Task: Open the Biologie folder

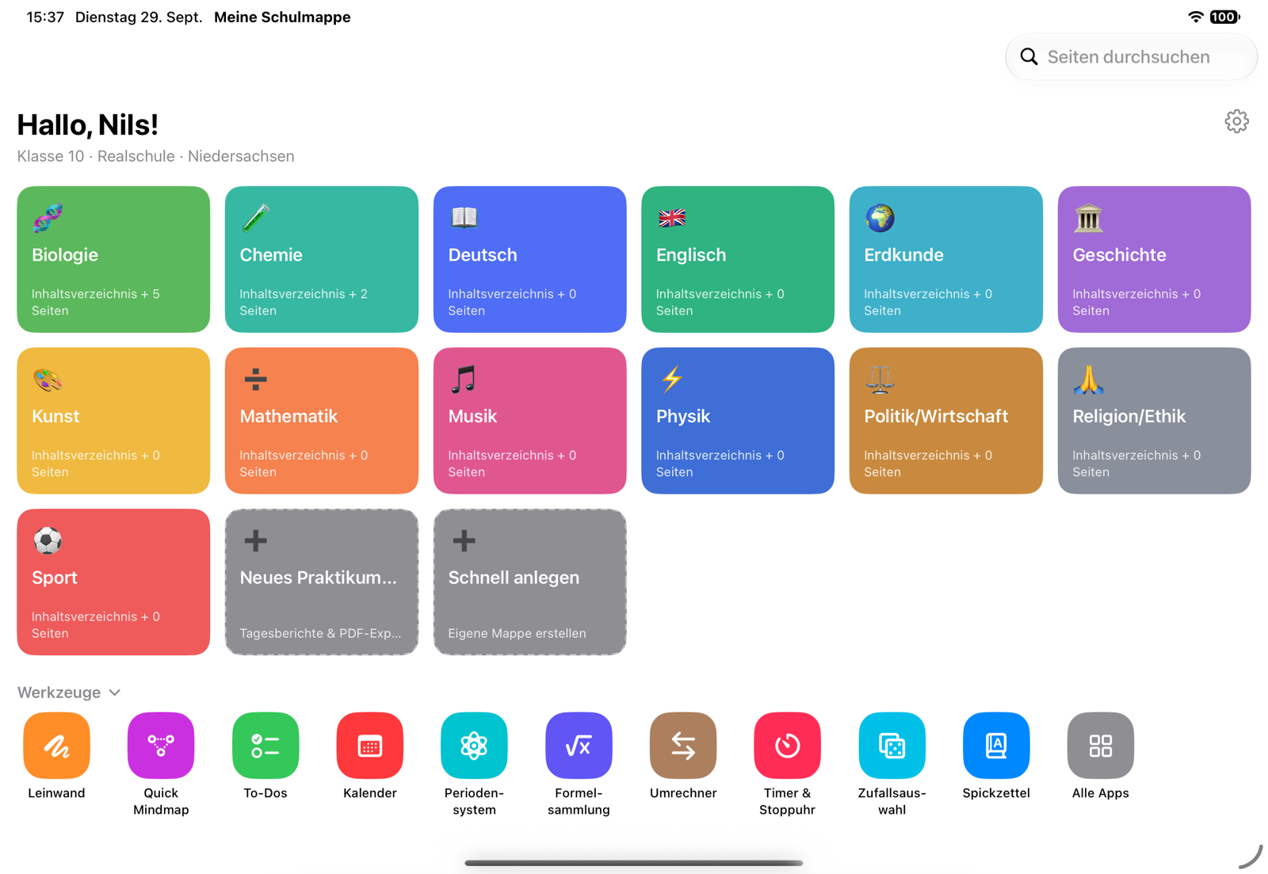Action: 113,259
